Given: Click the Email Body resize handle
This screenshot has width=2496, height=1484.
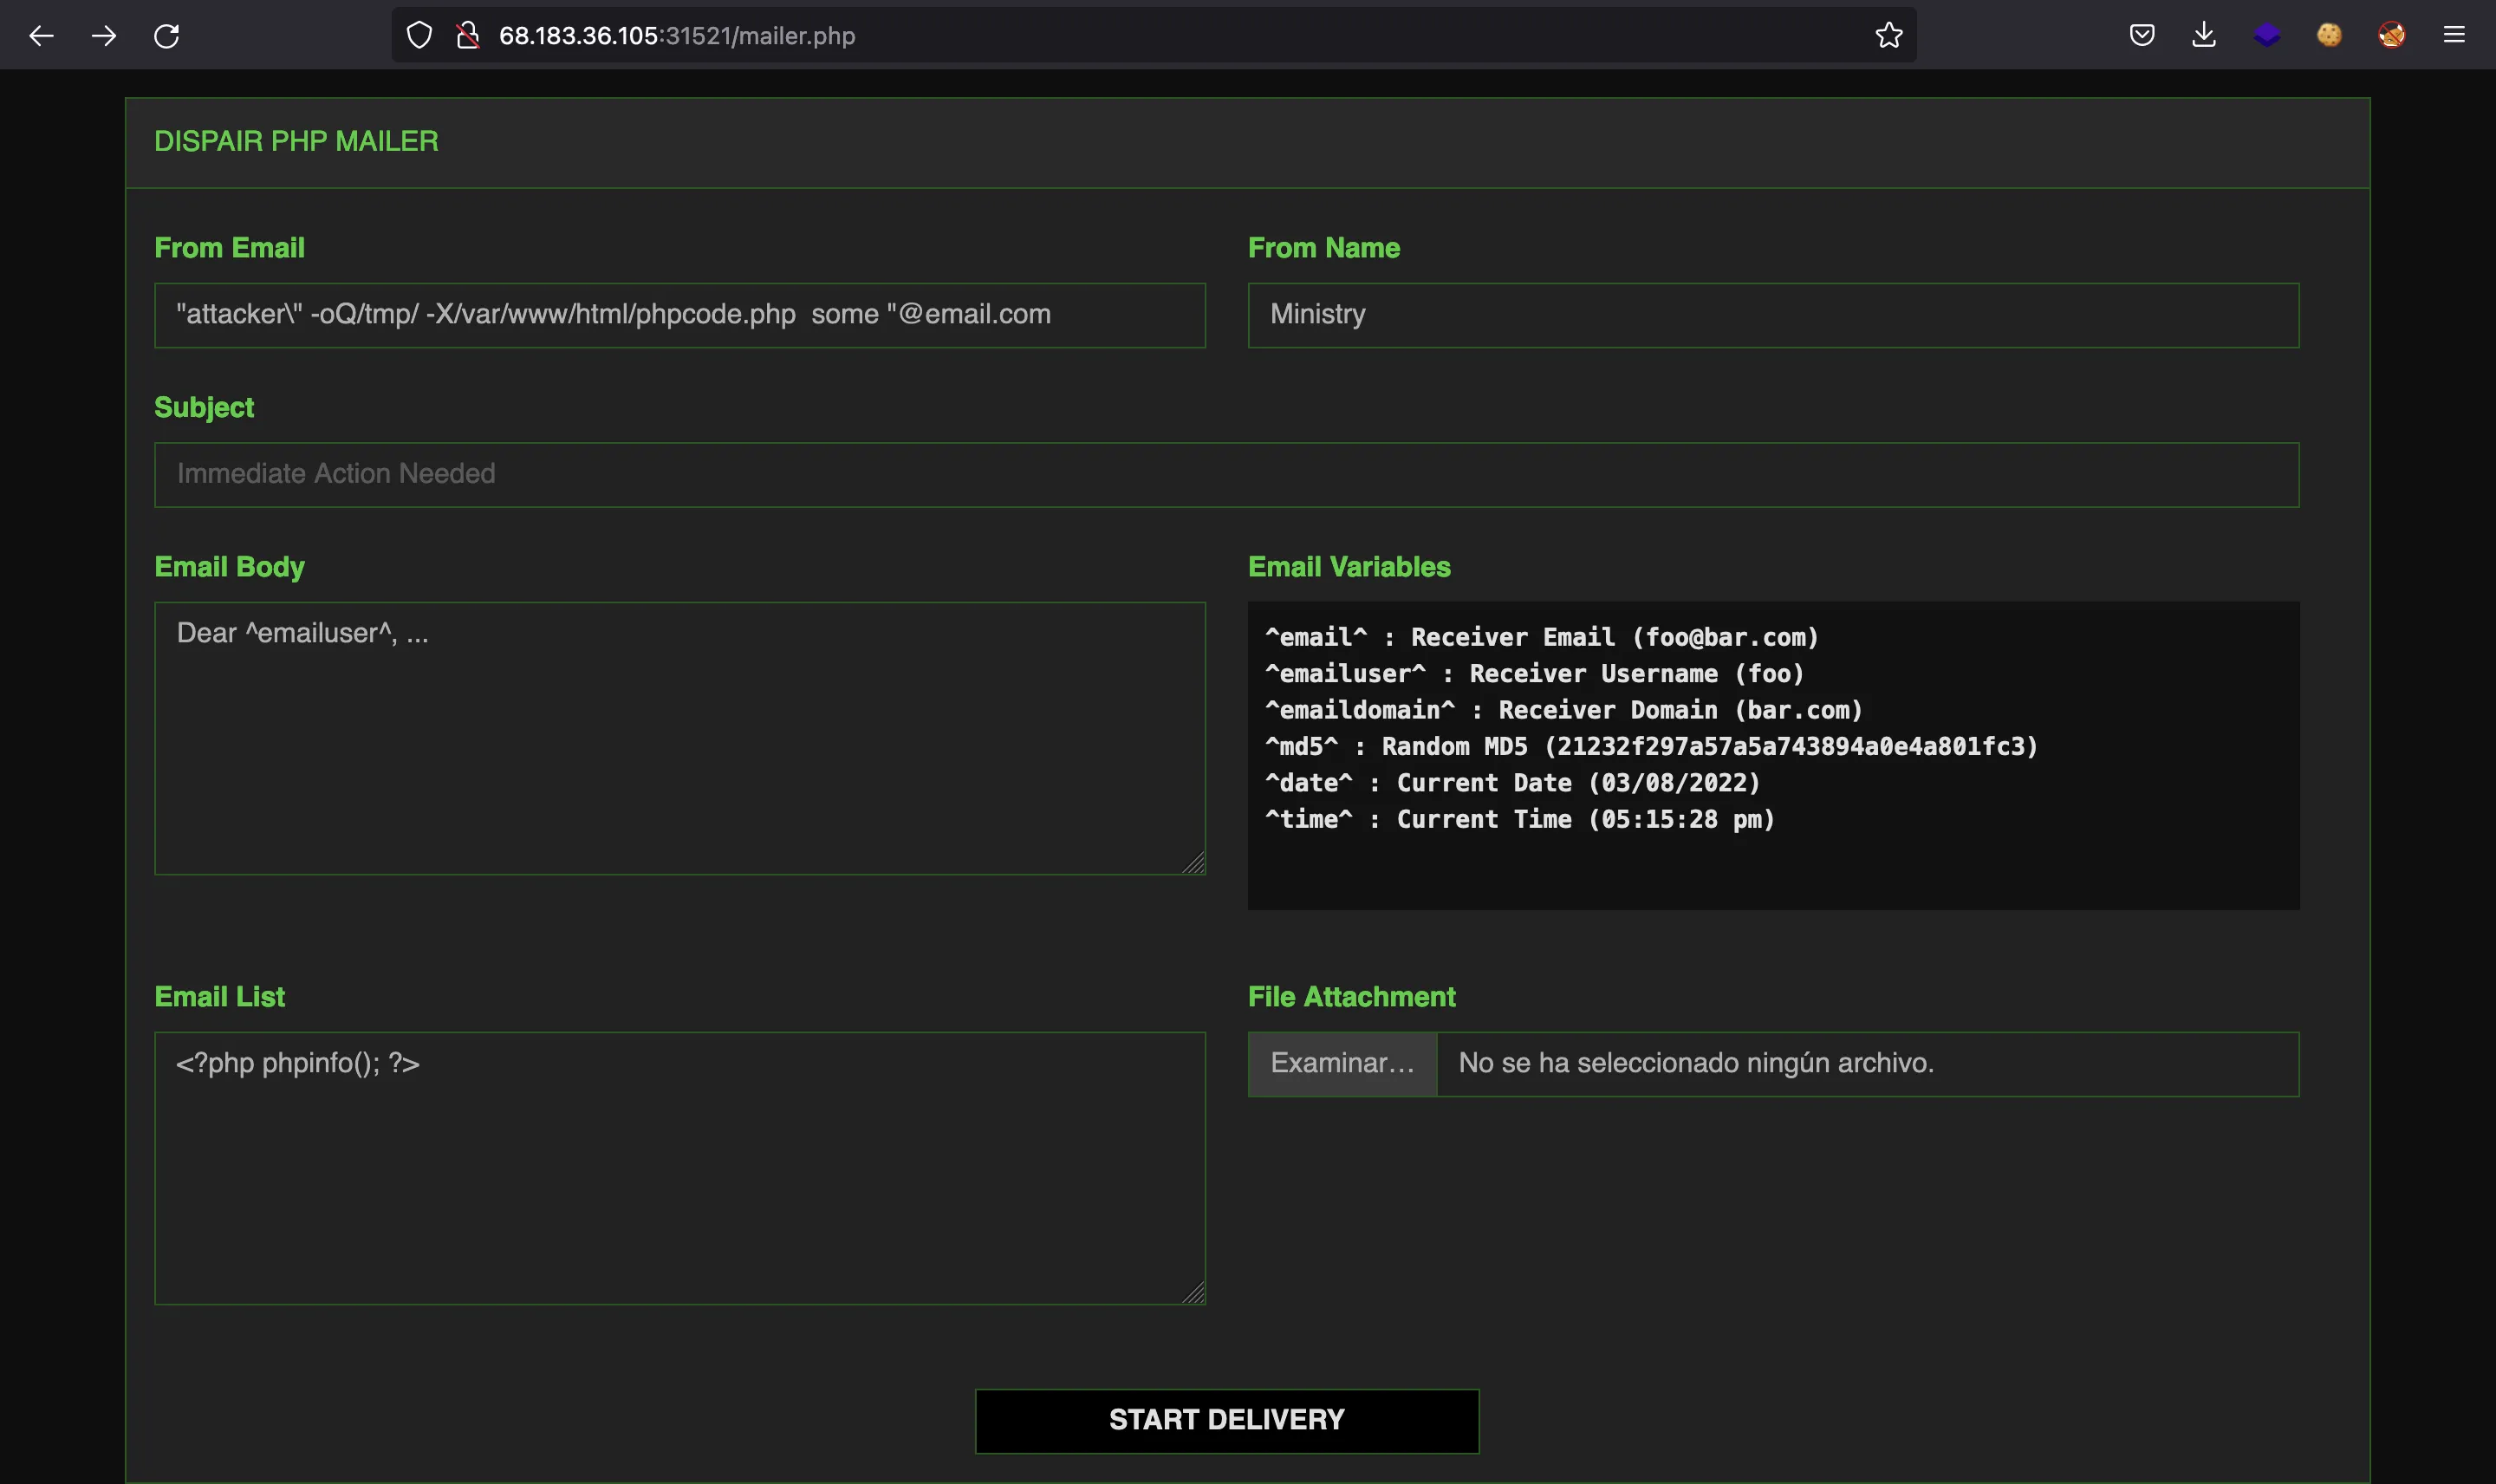Looking at the screenshot, I should (1193, 863).
